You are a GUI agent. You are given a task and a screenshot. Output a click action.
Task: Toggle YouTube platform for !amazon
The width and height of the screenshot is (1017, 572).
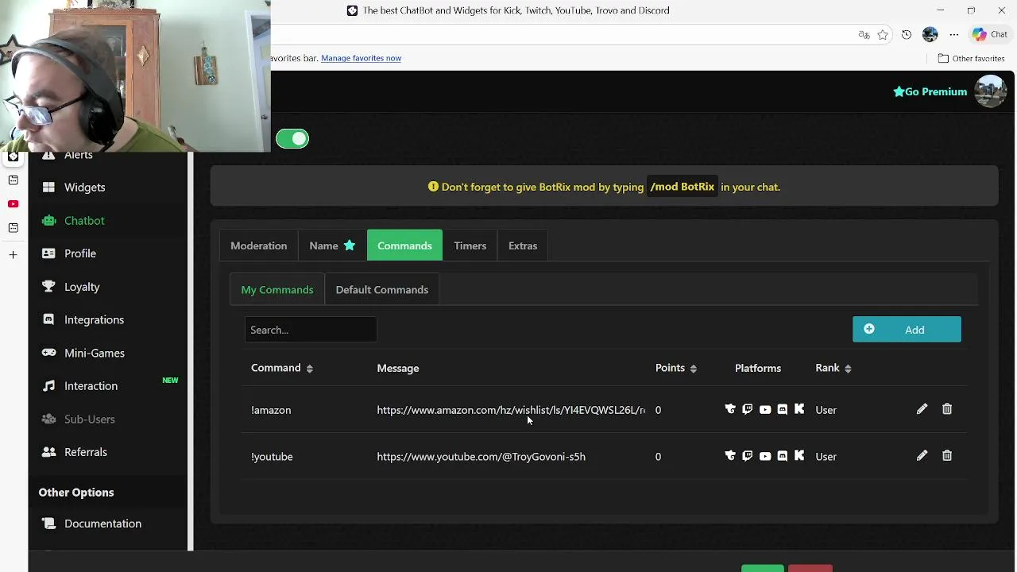tap(765, 409)
